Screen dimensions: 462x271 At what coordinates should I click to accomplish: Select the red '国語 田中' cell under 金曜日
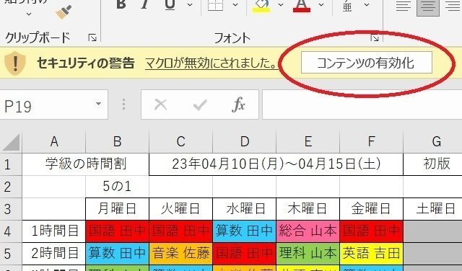coord(371,231)
